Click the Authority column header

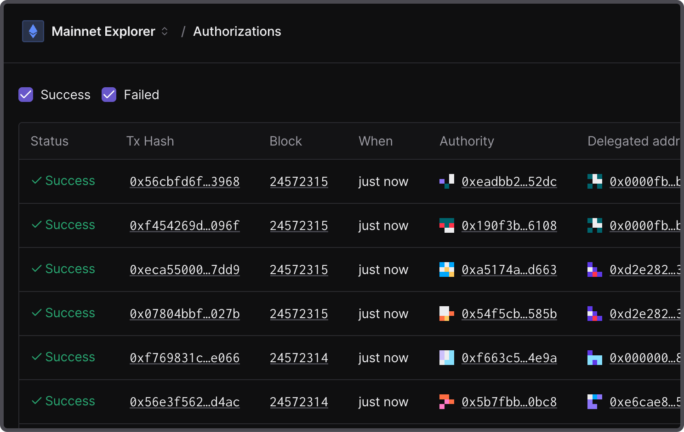(x=467, y=141)
